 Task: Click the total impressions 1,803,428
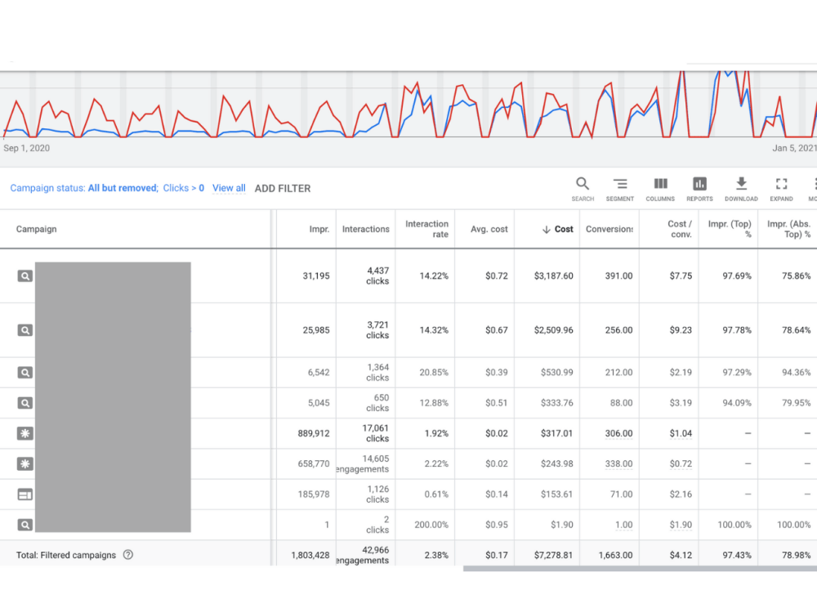(x=310, y=555)
